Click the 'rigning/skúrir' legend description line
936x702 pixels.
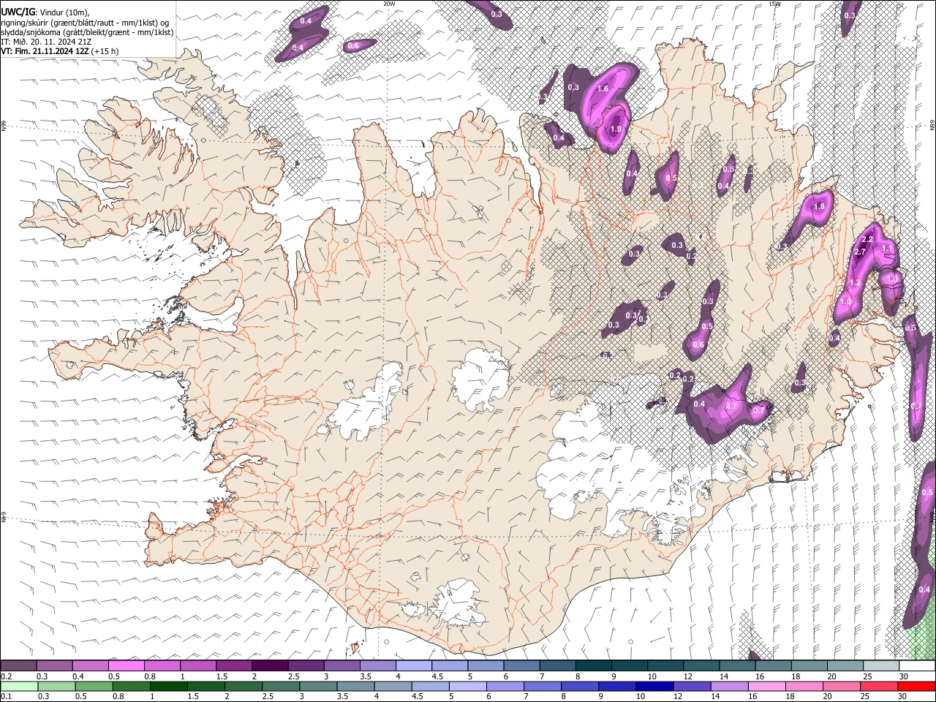(x=85, y=22)
